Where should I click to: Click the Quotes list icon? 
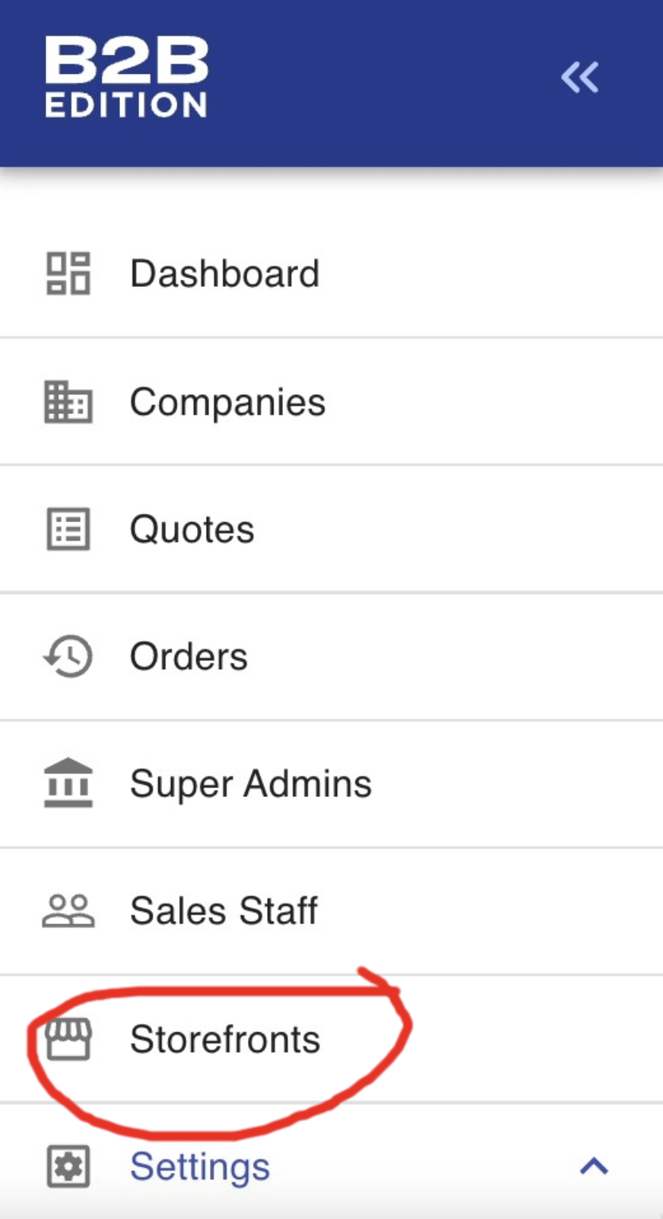(68, 529)
